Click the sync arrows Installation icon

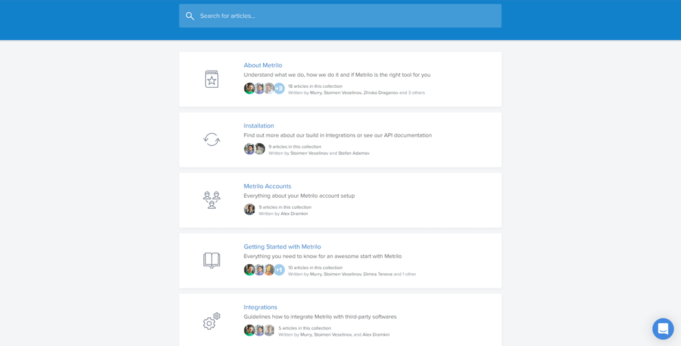tap(212, 139)
